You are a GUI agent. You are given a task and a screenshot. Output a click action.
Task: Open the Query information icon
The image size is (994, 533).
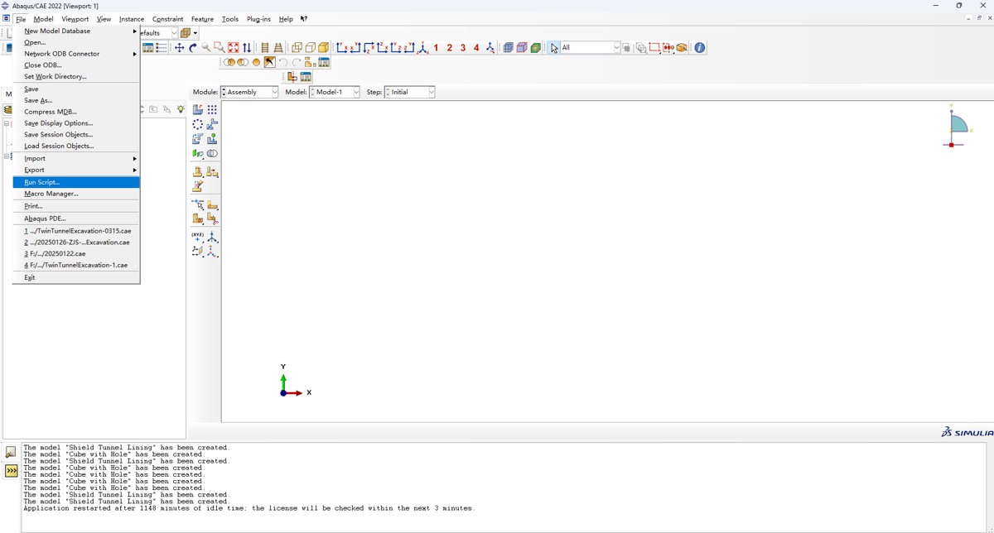tap(700, 48)
